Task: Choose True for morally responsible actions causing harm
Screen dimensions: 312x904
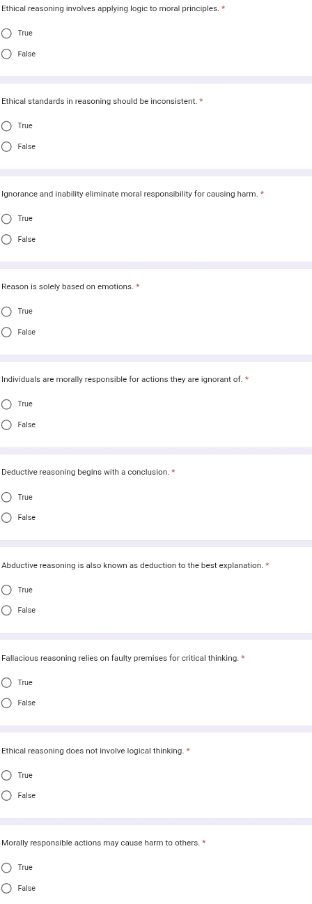Action: [7, 868]
